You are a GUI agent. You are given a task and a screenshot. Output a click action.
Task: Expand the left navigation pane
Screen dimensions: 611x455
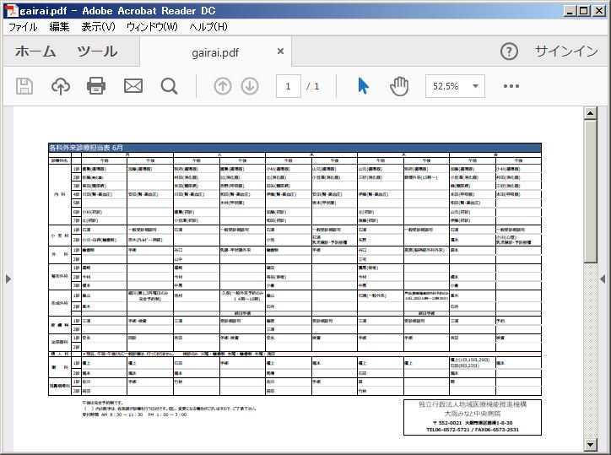point(8,279)
